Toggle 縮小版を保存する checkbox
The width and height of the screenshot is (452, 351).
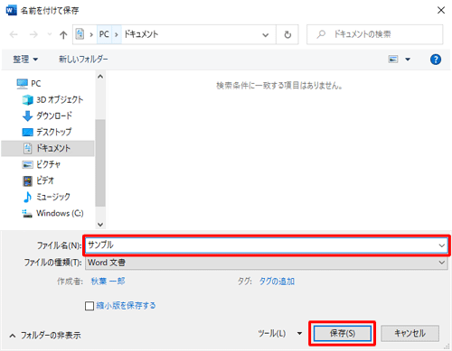[x=89, y=306]
